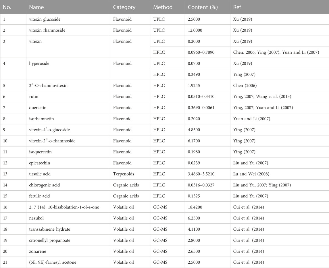Click the "Lu and Wei (2008)" reference
329x268 pixels.
(251, 174)
